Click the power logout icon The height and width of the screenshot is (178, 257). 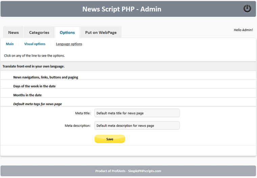pyautogui.click(x=247, y=9)
